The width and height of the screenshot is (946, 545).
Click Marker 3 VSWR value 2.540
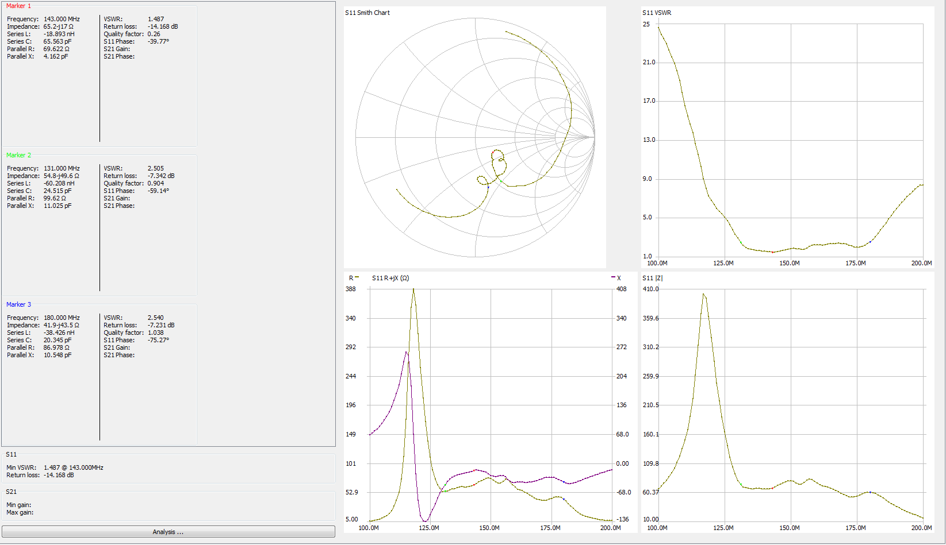pos(156,318)
